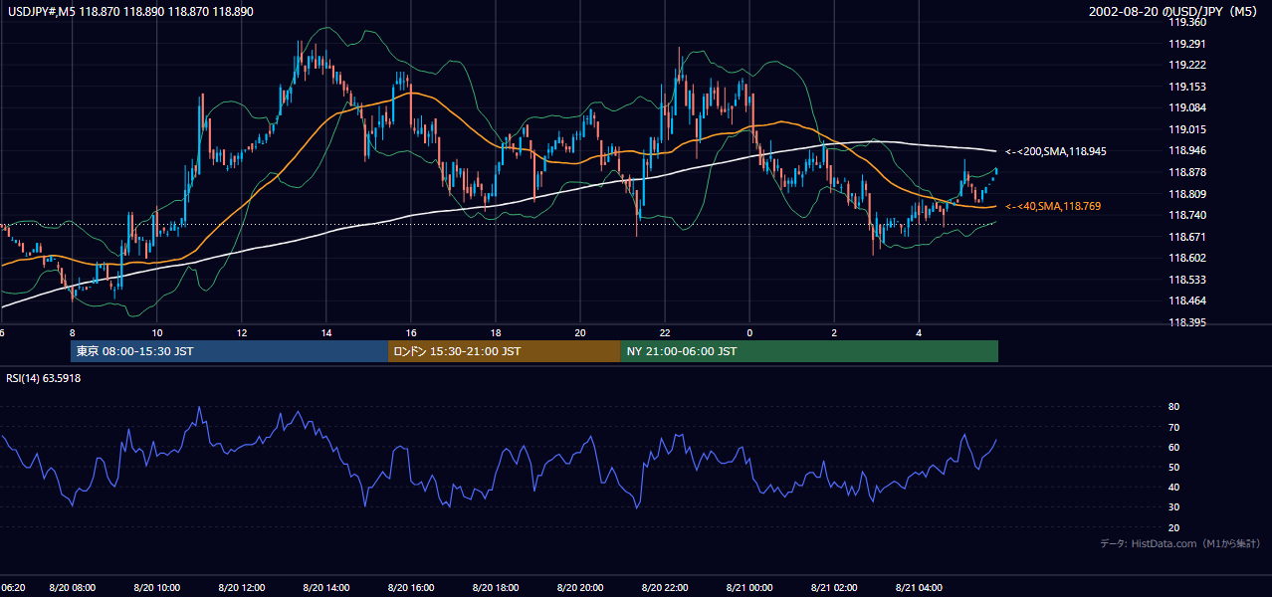Select the NY 21:00-06:00 JST session bar
This screenshot has height=597, width=1272.
click(809, 351)
